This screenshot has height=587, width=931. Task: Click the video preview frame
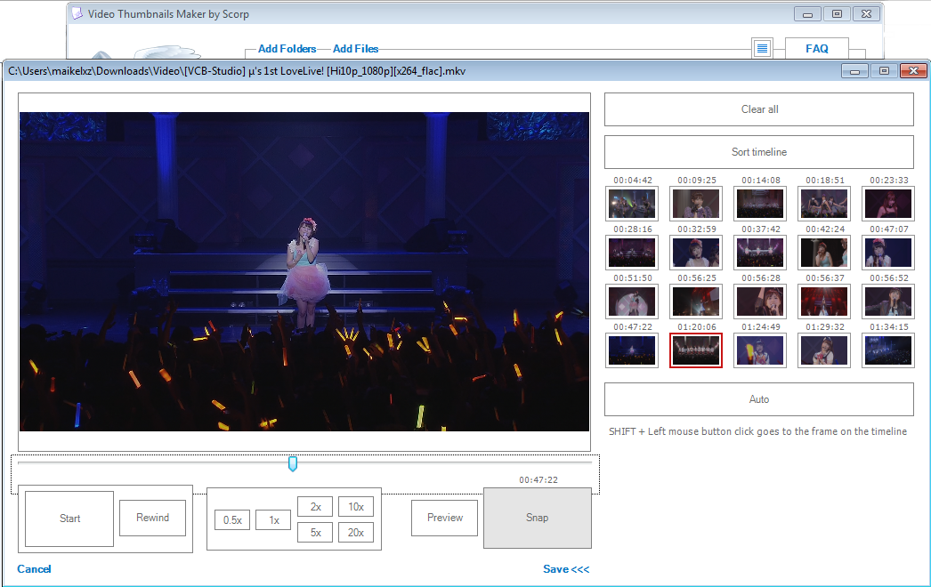pos(304,272)
